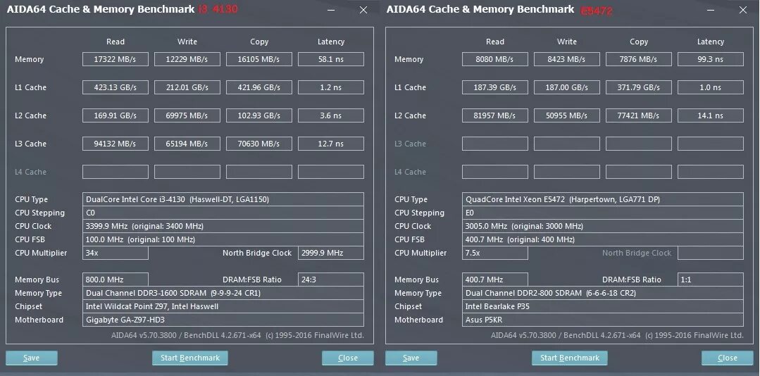The height and width of the screenshot is (376, 760).
Task: Select L2 Cache Write 69975 MB/s
Action: pos(187,115)
